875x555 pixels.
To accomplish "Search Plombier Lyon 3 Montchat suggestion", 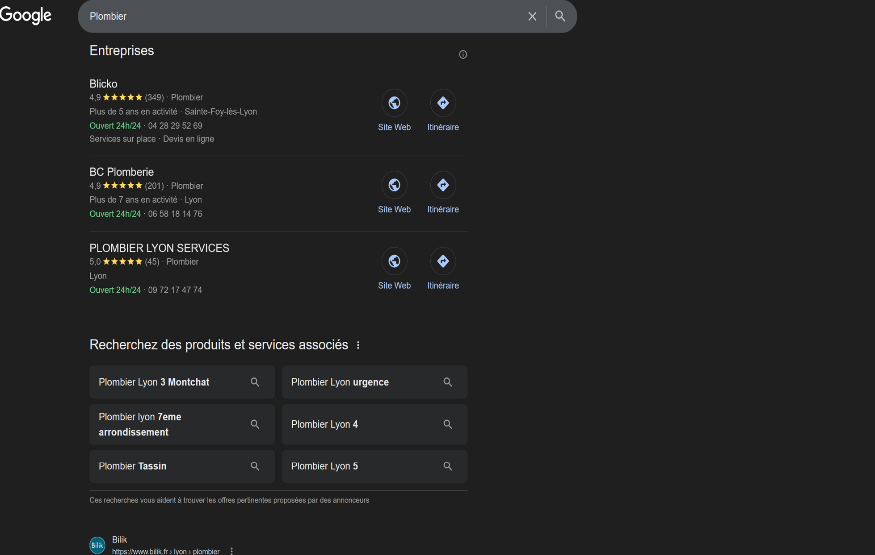I will (182, 382).
